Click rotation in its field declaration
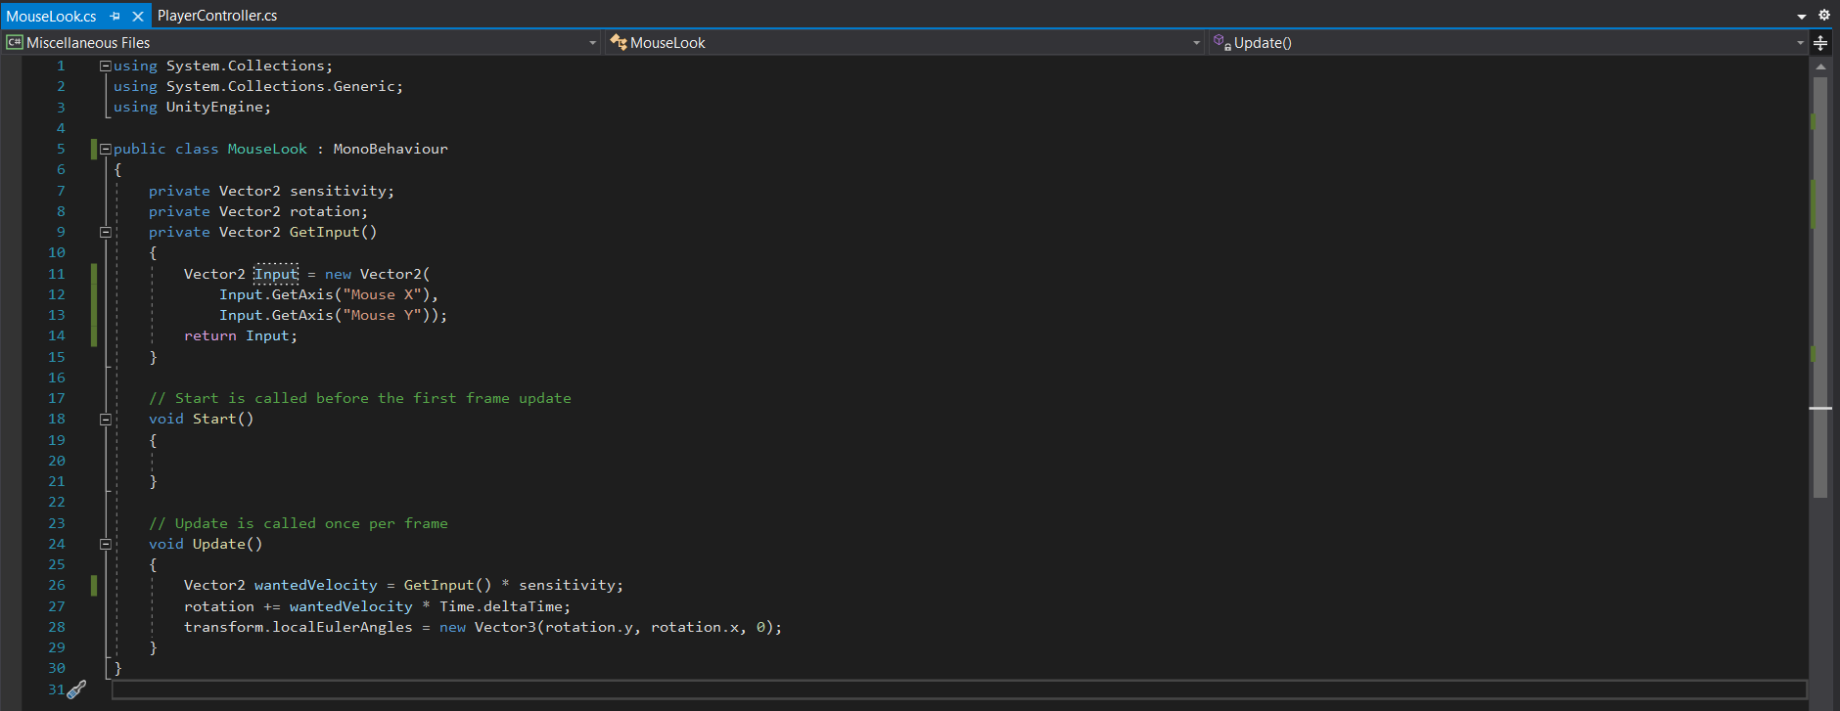Image resolution: width=1840 pixels, height=711 pixels. tap(324, 211)
